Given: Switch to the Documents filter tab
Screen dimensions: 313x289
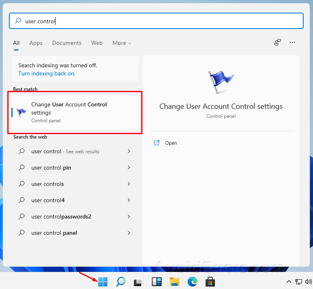Looking at the screenshot, I should coord(67,43).
